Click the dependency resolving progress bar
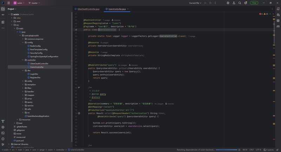Screen dimensions: 281x152 coord(226,150)
